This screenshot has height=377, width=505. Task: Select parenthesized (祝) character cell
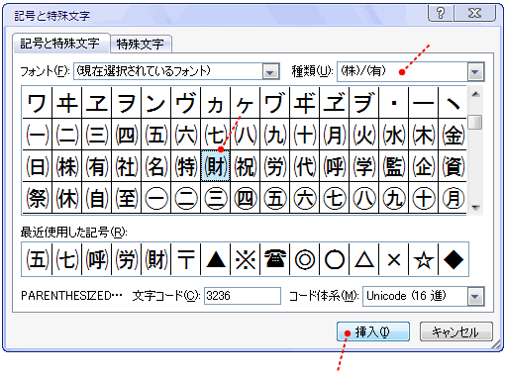click(246, 166)
